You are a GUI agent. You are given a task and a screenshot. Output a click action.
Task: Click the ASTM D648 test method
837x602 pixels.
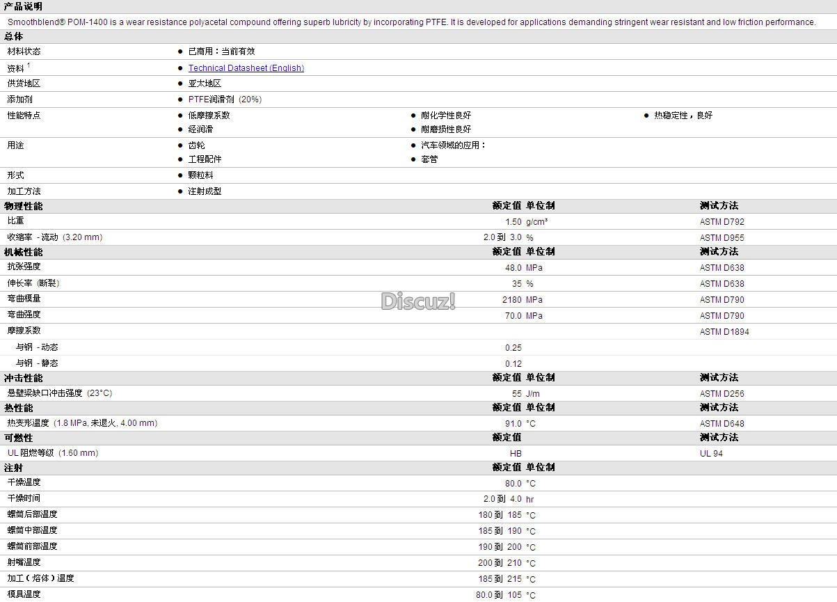point(722,424)
